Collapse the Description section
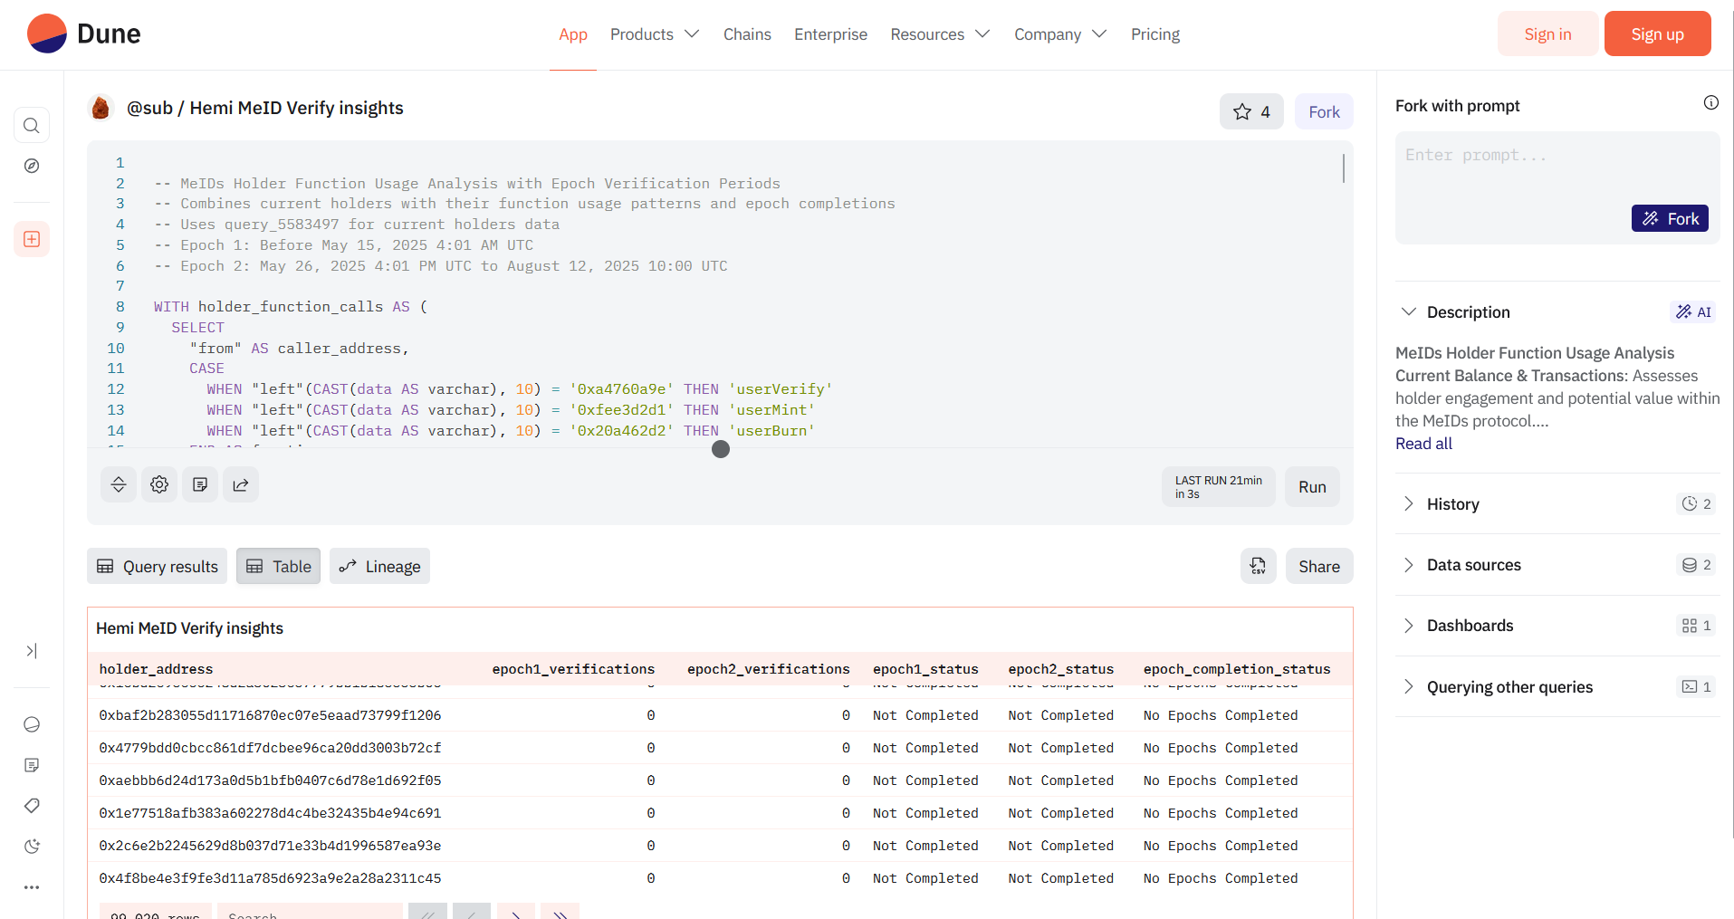 click(1408, 312)
